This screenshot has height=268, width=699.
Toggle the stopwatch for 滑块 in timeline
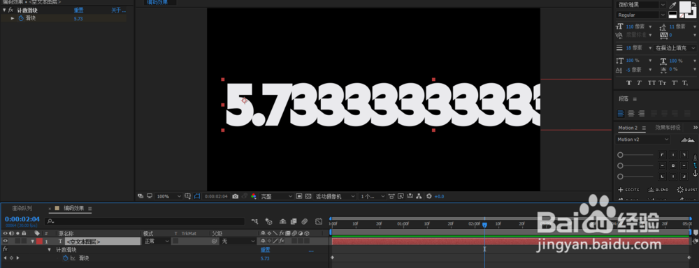tap(66, 258)
